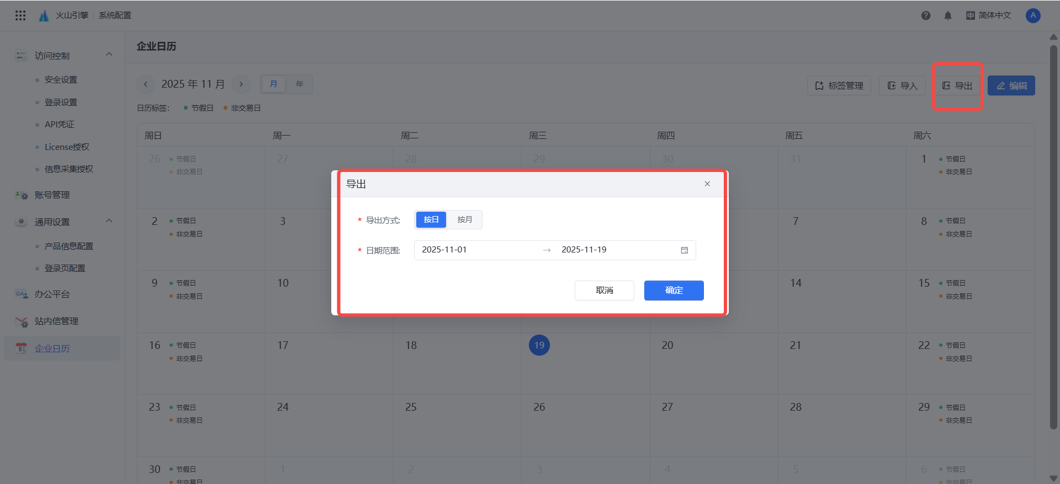The width and height of the screenshot is (1060, 484).
Task: Close the 导出 dialog with X
Action: coord(707,184)
